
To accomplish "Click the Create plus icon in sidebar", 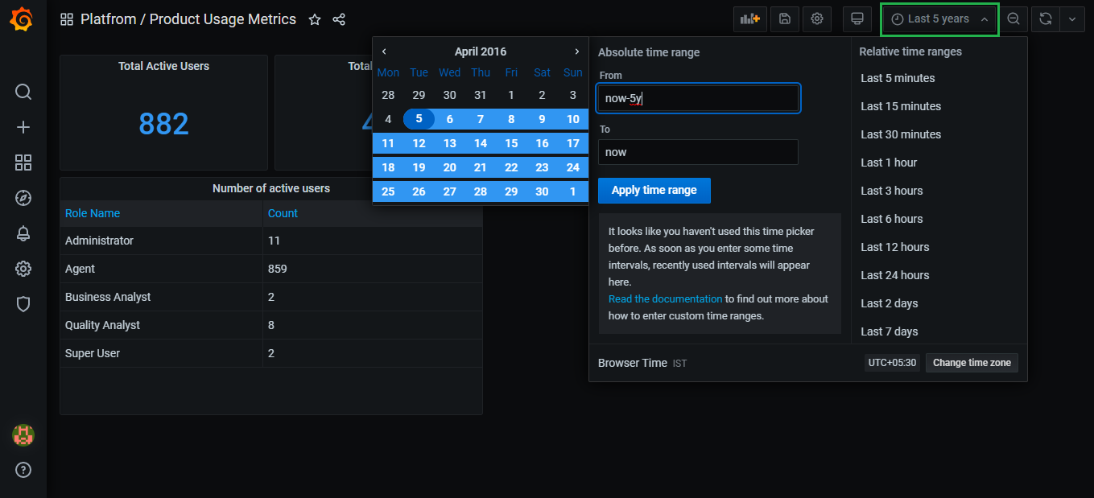I will (x=23, y=127).
